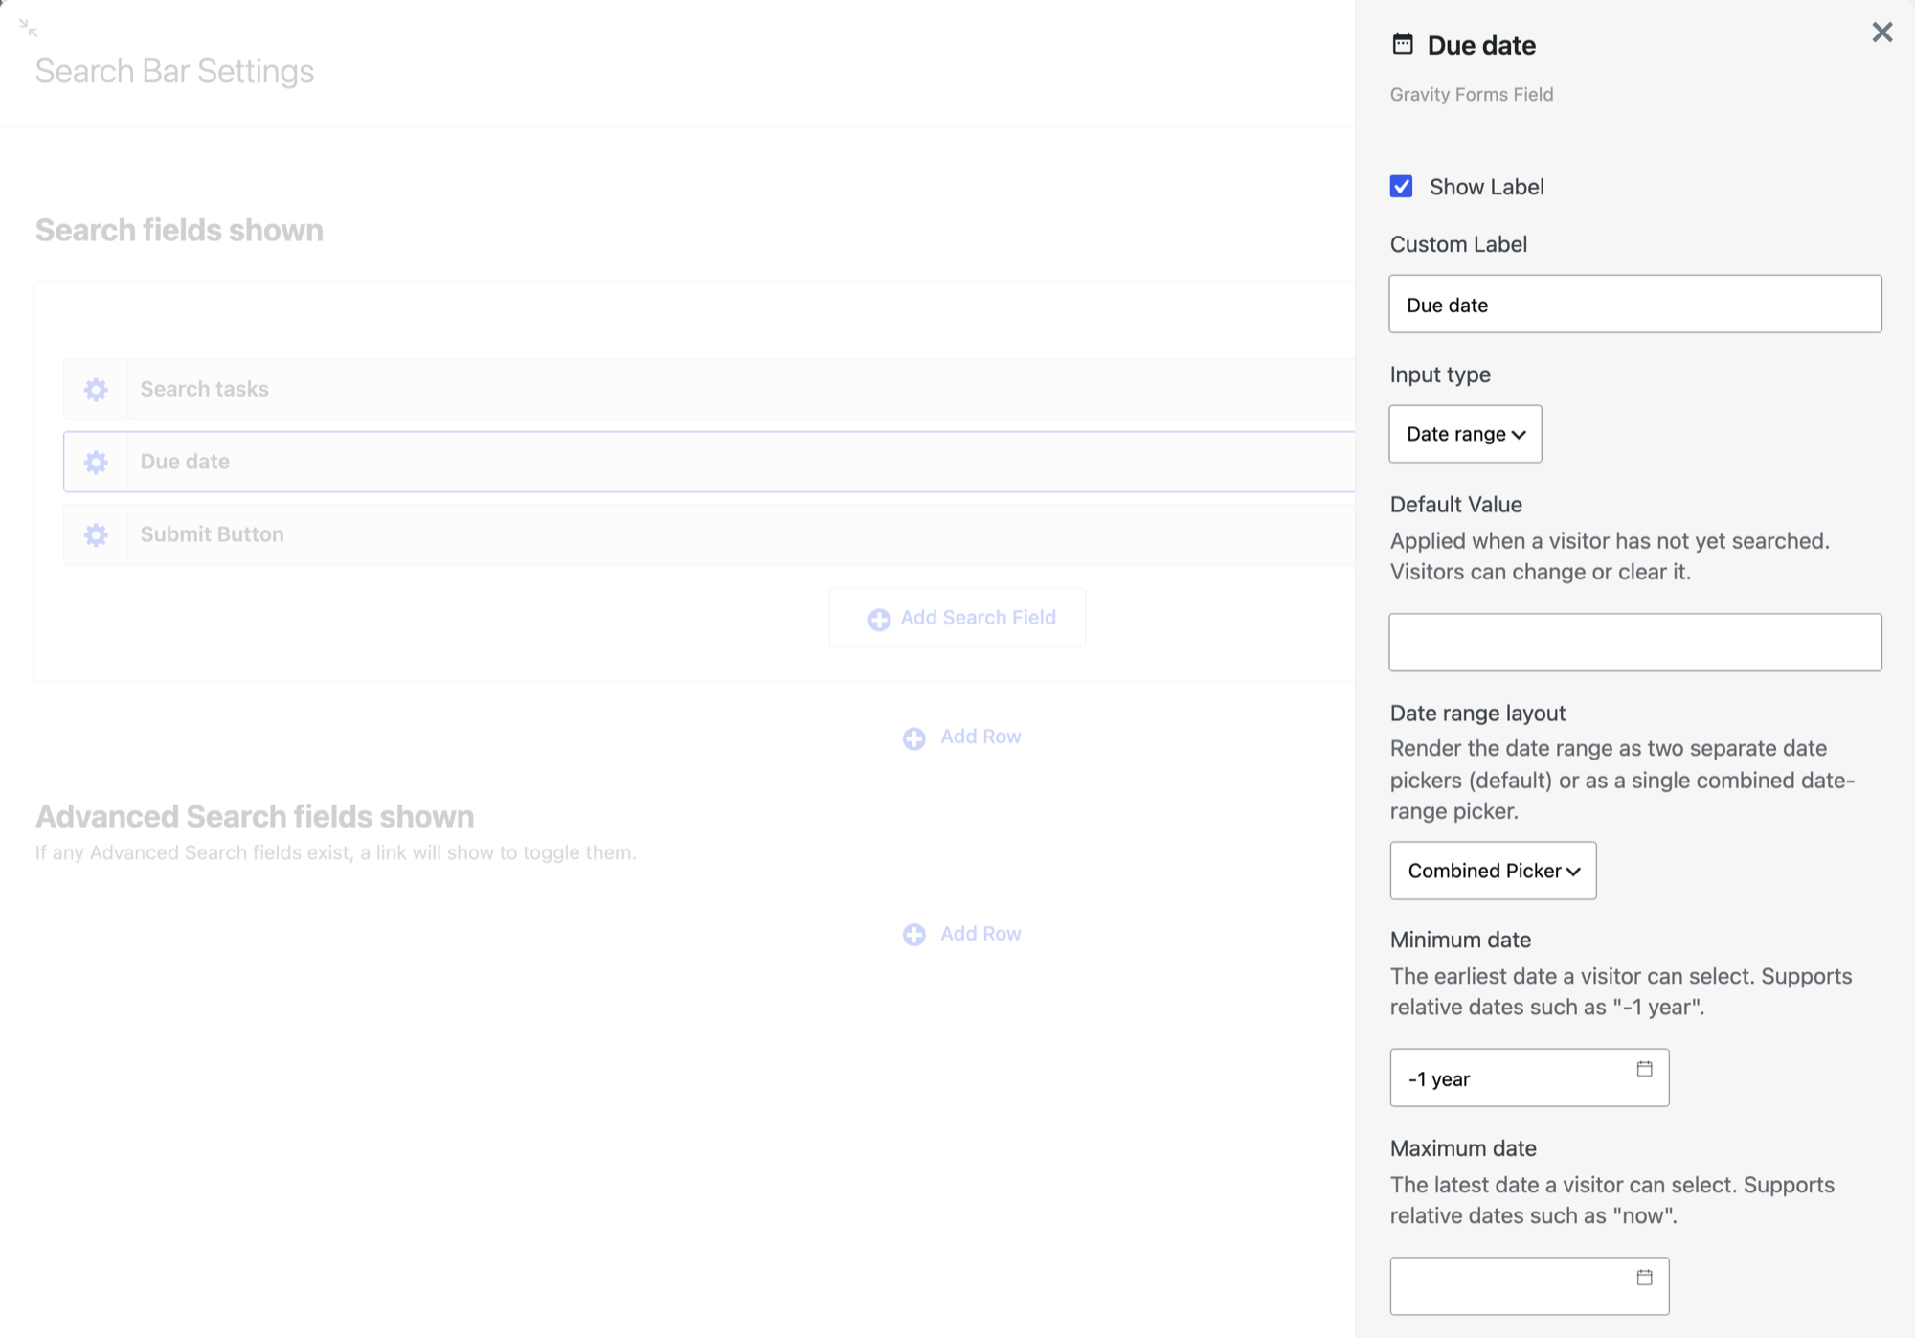Open the Input type Date range dropdown
Viewport: 1915px width, 1338px height.
[x=1465, y=434]
